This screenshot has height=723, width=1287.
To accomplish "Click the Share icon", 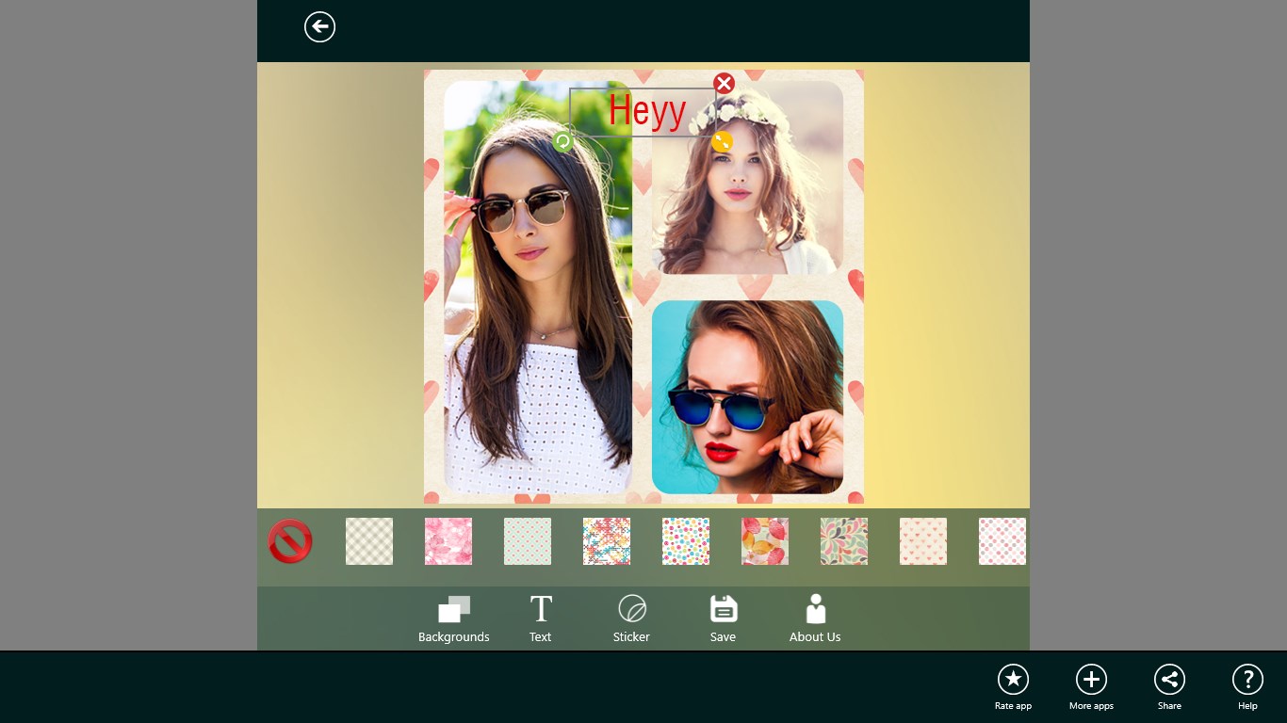I will point(1169,679).
